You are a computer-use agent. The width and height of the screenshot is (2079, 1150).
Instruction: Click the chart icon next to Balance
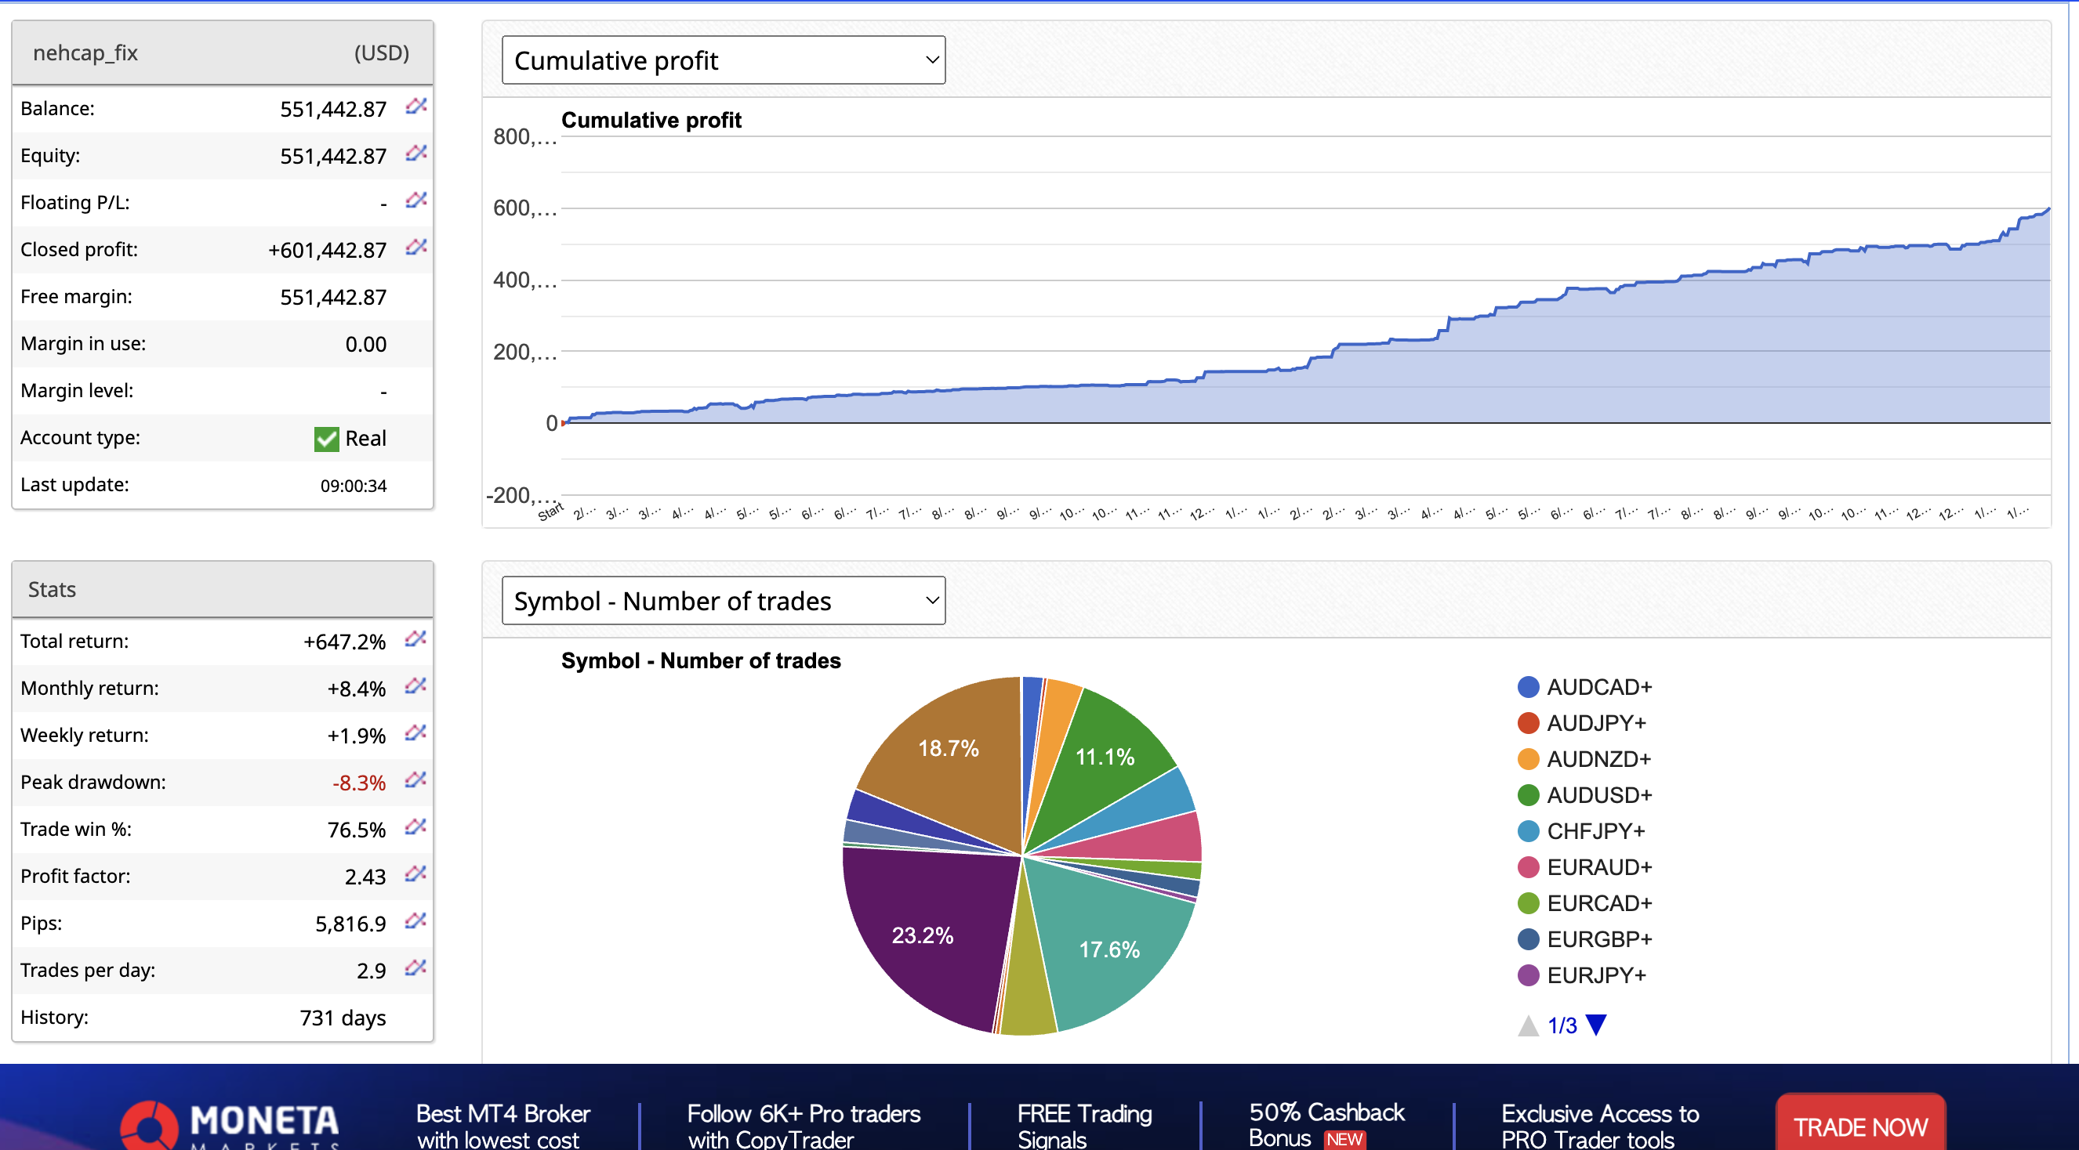point(415,107)
